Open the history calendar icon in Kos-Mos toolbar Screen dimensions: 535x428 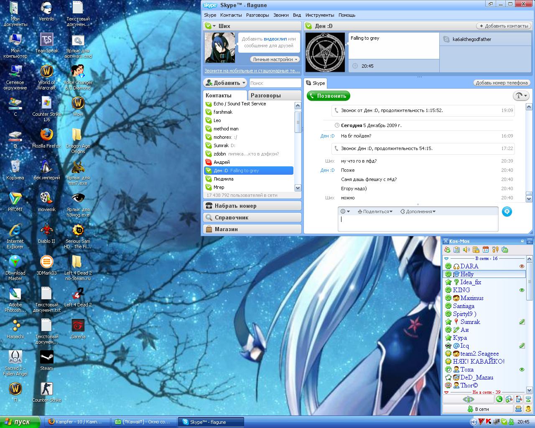click(485, 250)
